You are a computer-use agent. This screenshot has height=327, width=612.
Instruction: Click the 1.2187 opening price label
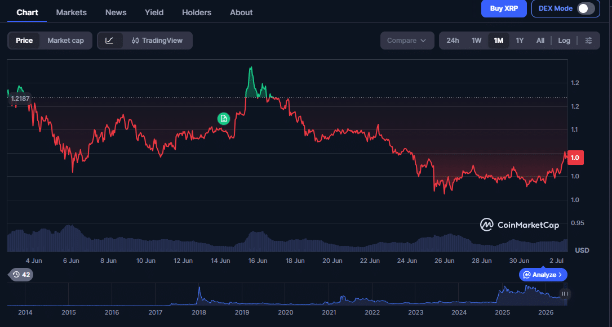point(20,98)
